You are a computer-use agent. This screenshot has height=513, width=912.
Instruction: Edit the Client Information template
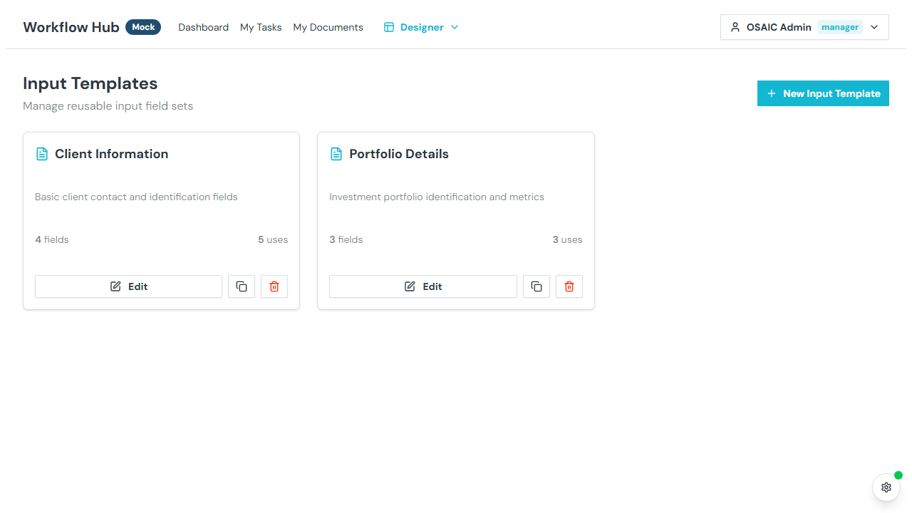coord(128,286)
